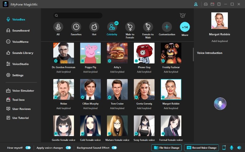
Task: Select the Peppa Pig voice
Action: (90, 53)
